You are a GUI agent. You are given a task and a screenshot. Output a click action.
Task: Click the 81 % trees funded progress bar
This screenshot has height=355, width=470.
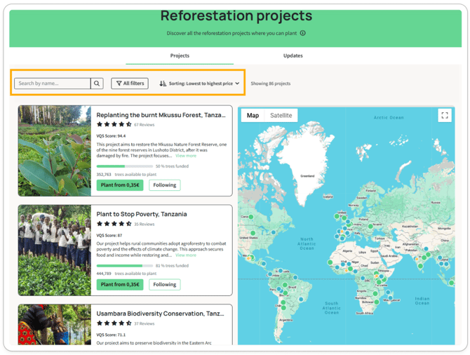coord(125,266)
